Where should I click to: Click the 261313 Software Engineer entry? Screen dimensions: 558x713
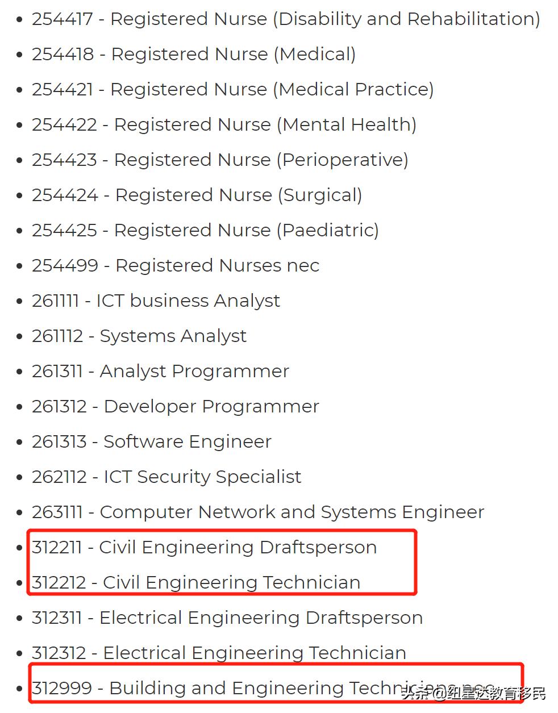point(152,441)
